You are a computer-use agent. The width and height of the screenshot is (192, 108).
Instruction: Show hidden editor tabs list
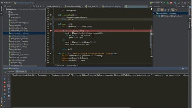pyautogui.click(x=150, y=6)
